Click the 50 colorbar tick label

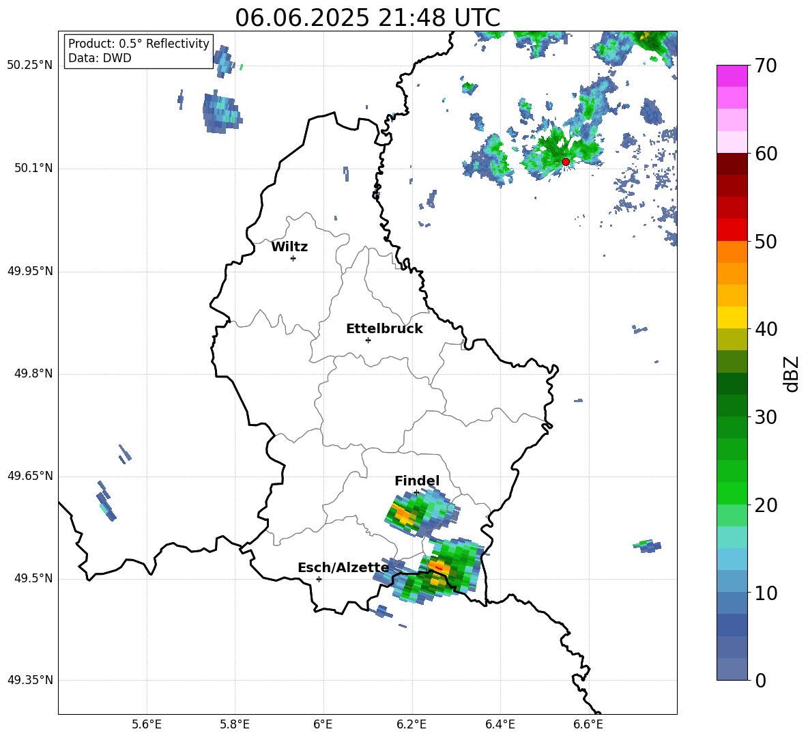pos(765,242)
